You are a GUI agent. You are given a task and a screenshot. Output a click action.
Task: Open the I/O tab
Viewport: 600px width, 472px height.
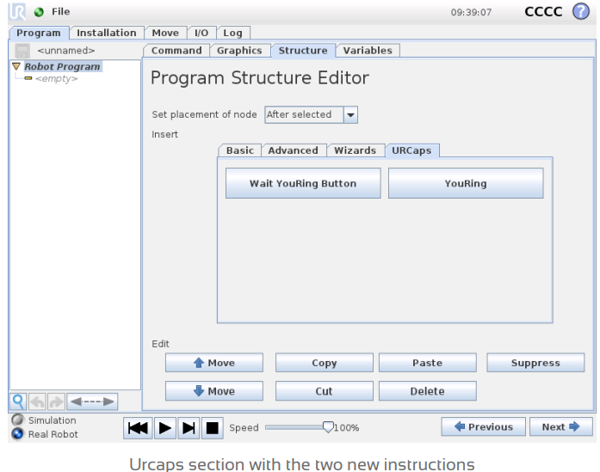[201, 33]
